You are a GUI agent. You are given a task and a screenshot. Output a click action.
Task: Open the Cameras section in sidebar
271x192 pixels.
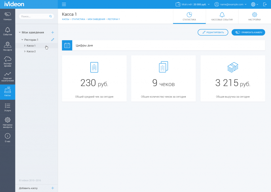(8, 16)
